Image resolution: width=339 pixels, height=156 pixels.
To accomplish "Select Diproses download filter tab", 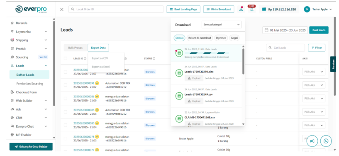I will click(x=221, y=38).
